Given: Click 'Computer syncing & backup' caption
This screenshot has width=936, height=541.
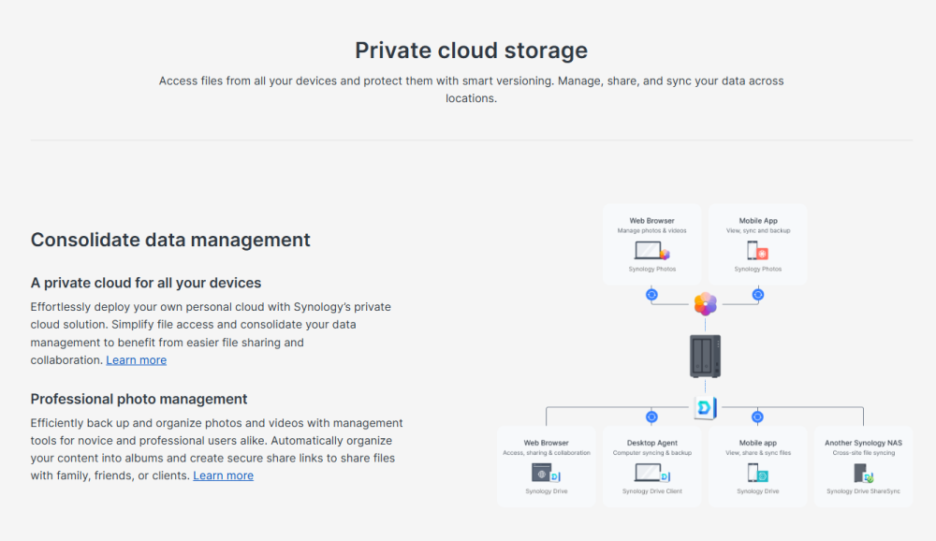Looking at the screenshot, I should 651,453.
